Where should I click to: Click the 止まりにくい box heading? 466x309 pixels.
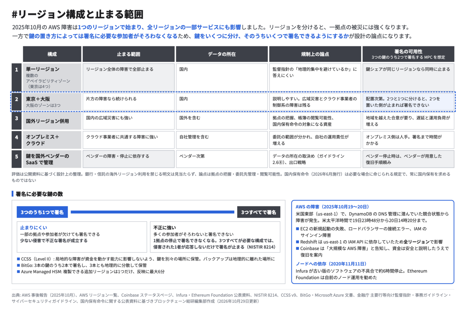[x=34, y=228]
